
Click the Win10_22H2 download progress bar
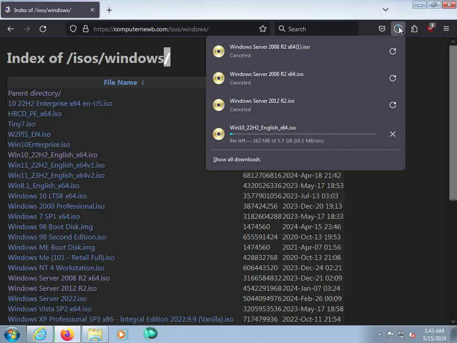pos(303,134)
